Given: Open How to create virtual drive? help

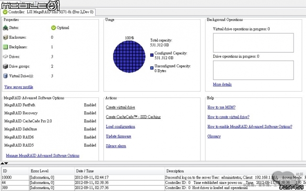Looking at the screenshot, I should (x=229, y=117).
